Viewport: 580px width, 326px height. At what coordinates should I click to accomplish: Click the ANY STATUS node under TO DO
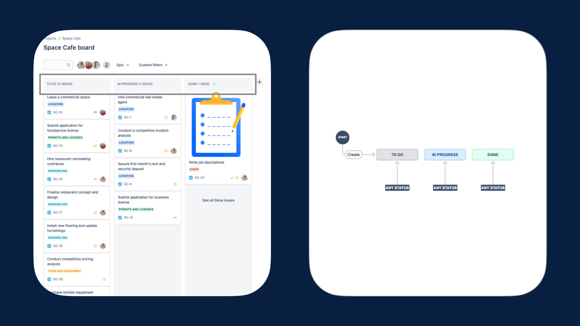click(397, 187)
